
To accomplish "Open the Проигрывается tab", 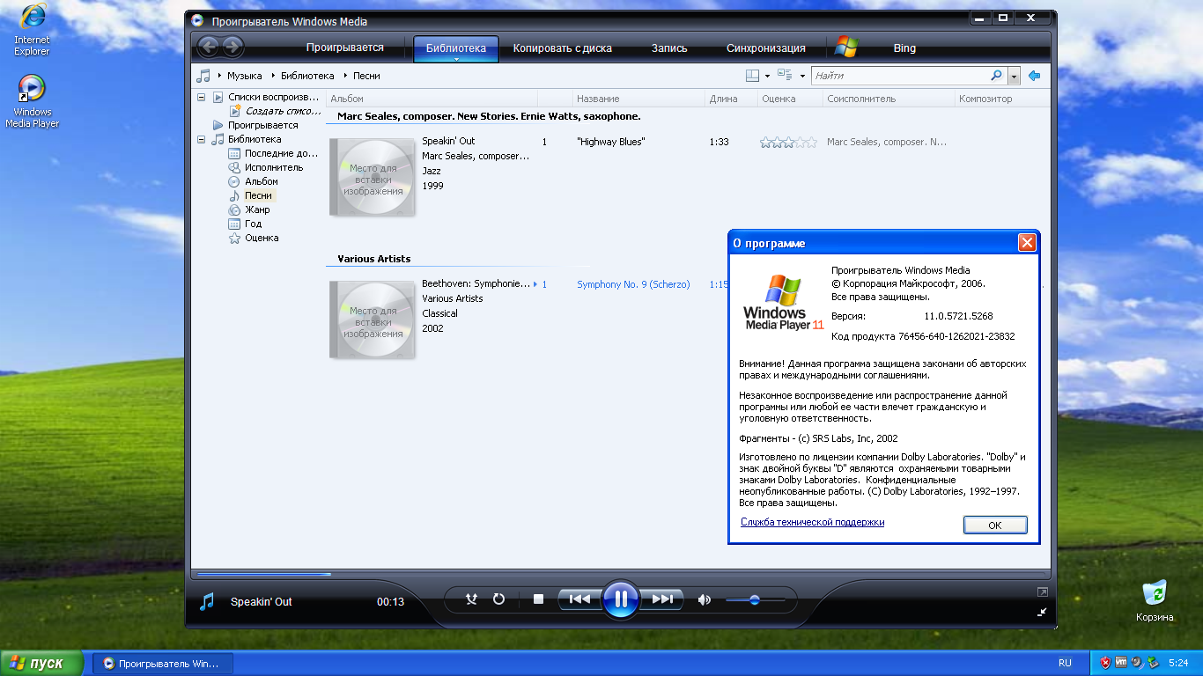I will (x=345, y=48).
